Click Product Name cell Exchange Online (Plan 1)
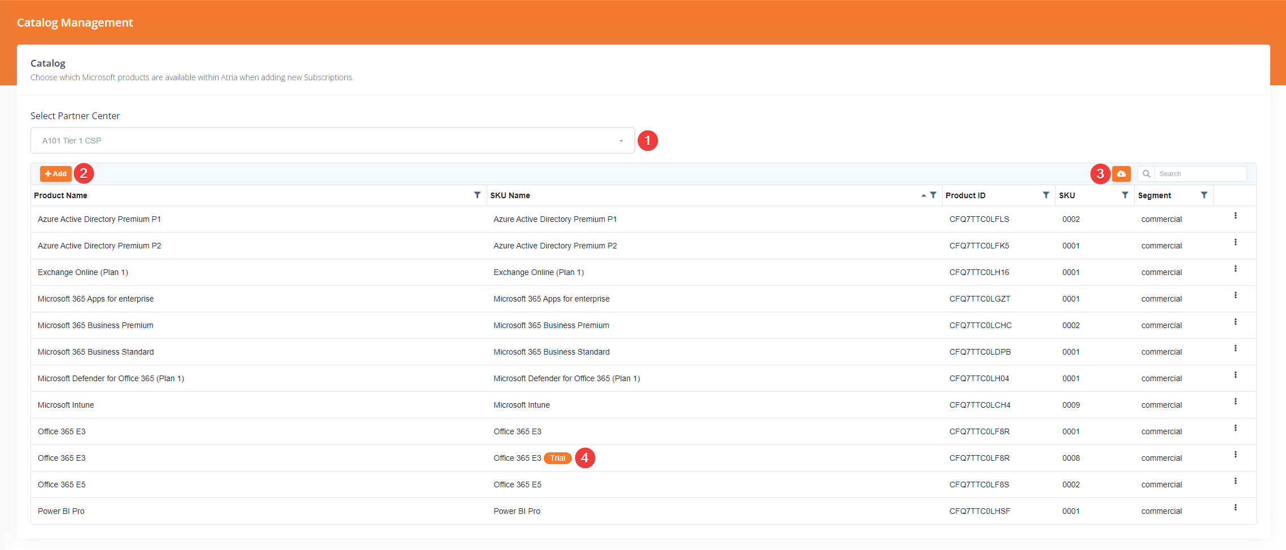 pos(83,272)
